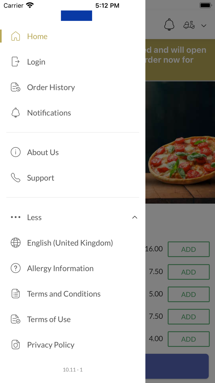Collapse the Less section in the sidebar
This screenshot has width=215, height=383.
click(135, 217)
